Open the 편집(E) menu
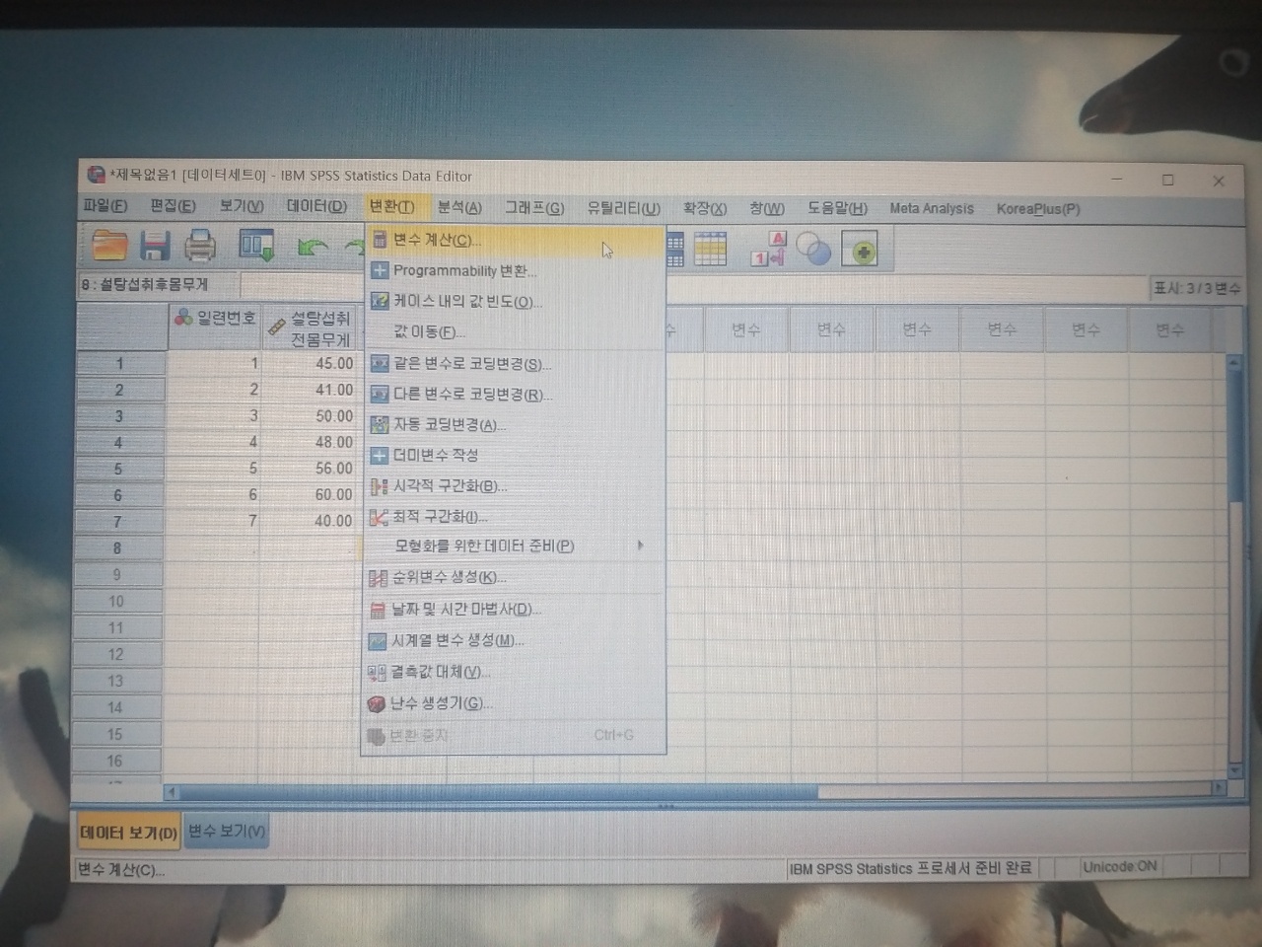This screenshot has height=947, width=1262. [x=173, y=205]
